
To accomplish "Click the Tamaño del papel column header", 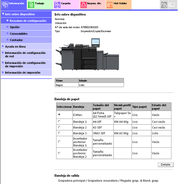I will 103,107.
